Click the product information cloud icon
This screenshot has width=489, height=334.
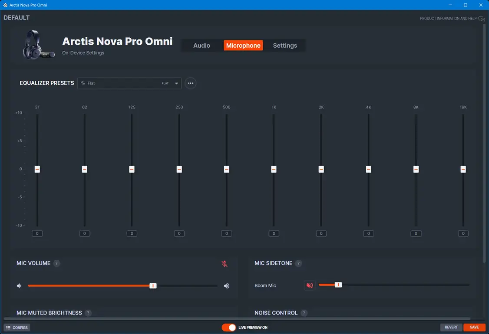482,19
